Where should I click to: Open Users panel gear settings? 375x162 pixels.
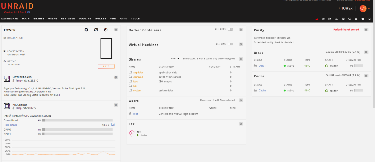pos(241,100)
